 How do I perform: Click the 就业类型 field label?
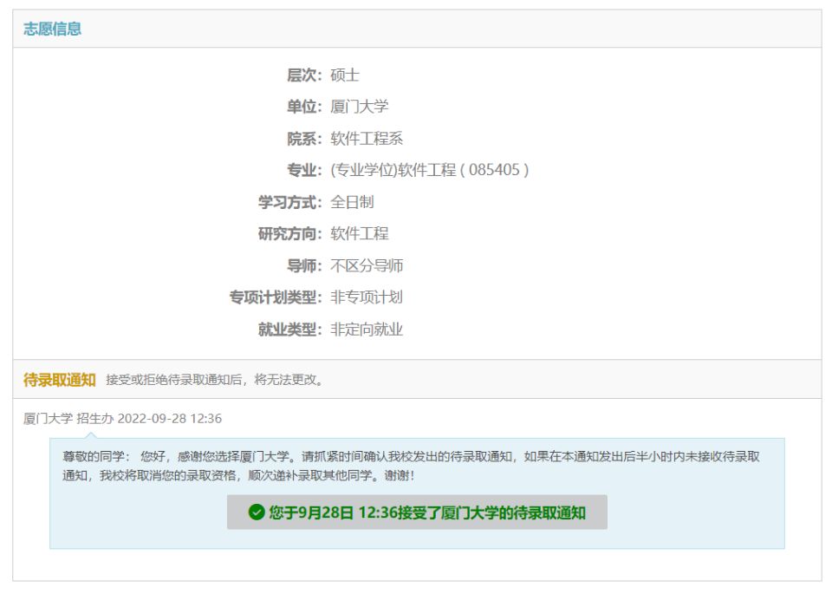(x=290, y=330)
